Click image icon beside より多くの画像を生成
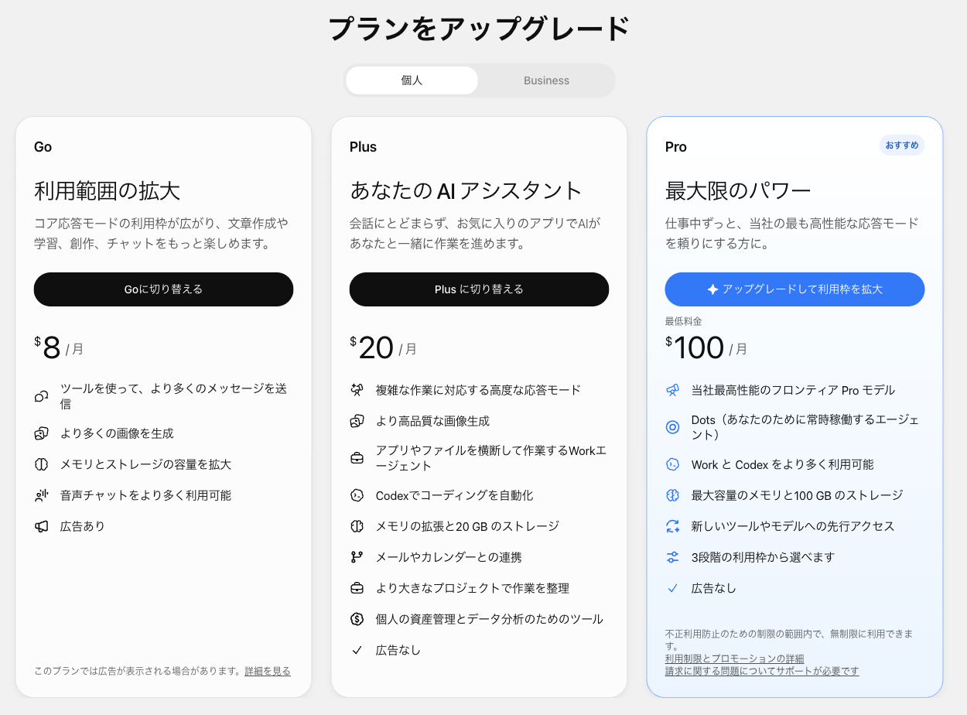This screenshot has height=715, width=967. point(42,433)
